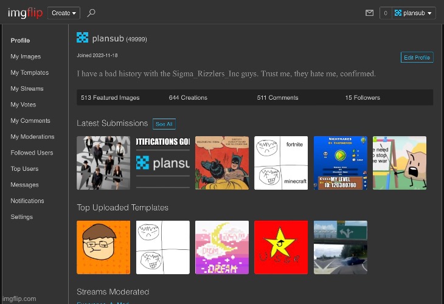444x304 pixels.
Task: Open the mail envelope icon
Action: pyautogui.click(x=369, y=13)
